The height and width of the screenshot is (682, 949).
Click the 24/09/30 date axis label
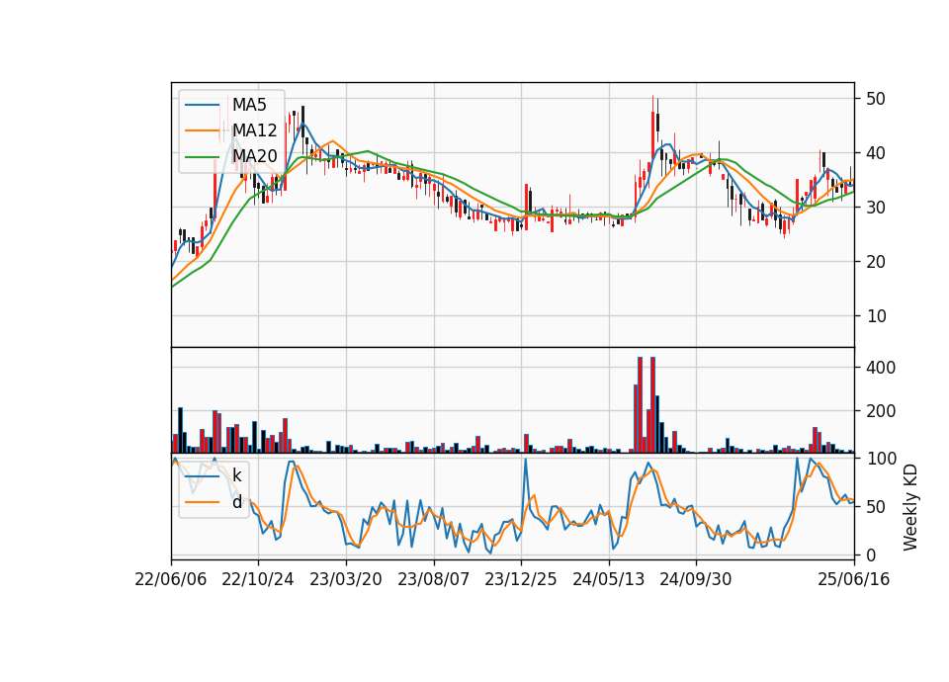pyautogui.click(x=695, y=579)
